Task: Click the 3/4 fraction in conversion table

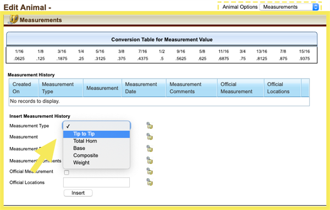Action: point(243,52)
